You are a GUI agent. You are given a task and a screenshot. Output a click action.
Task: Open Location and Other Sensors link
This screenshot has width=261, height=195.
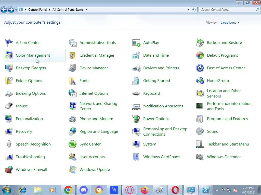224,93
